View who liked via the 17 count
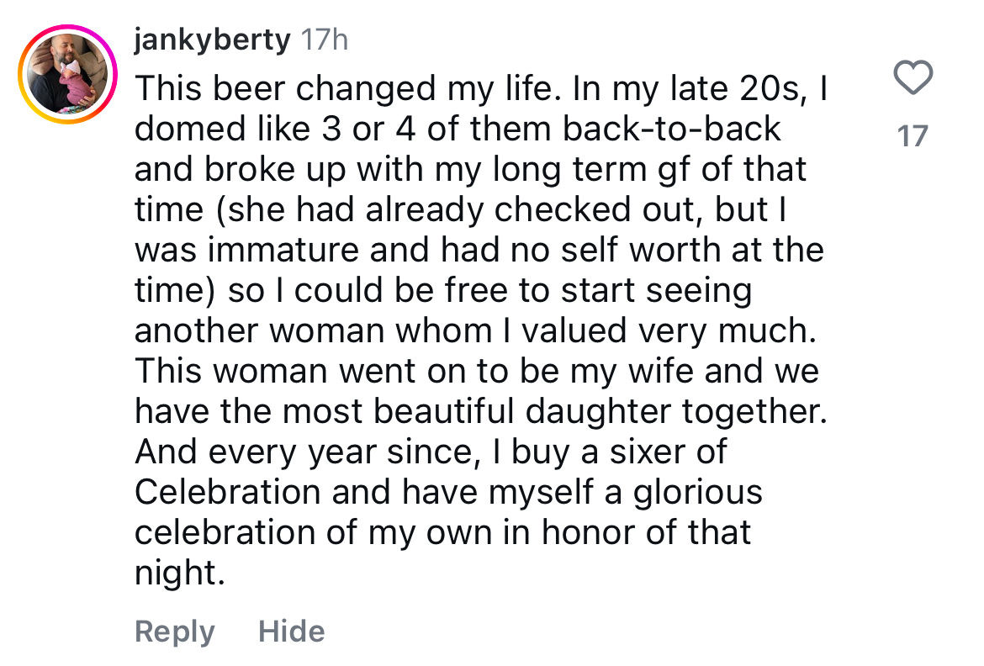Viewport: 984px width, 666px height. [912, 136]
